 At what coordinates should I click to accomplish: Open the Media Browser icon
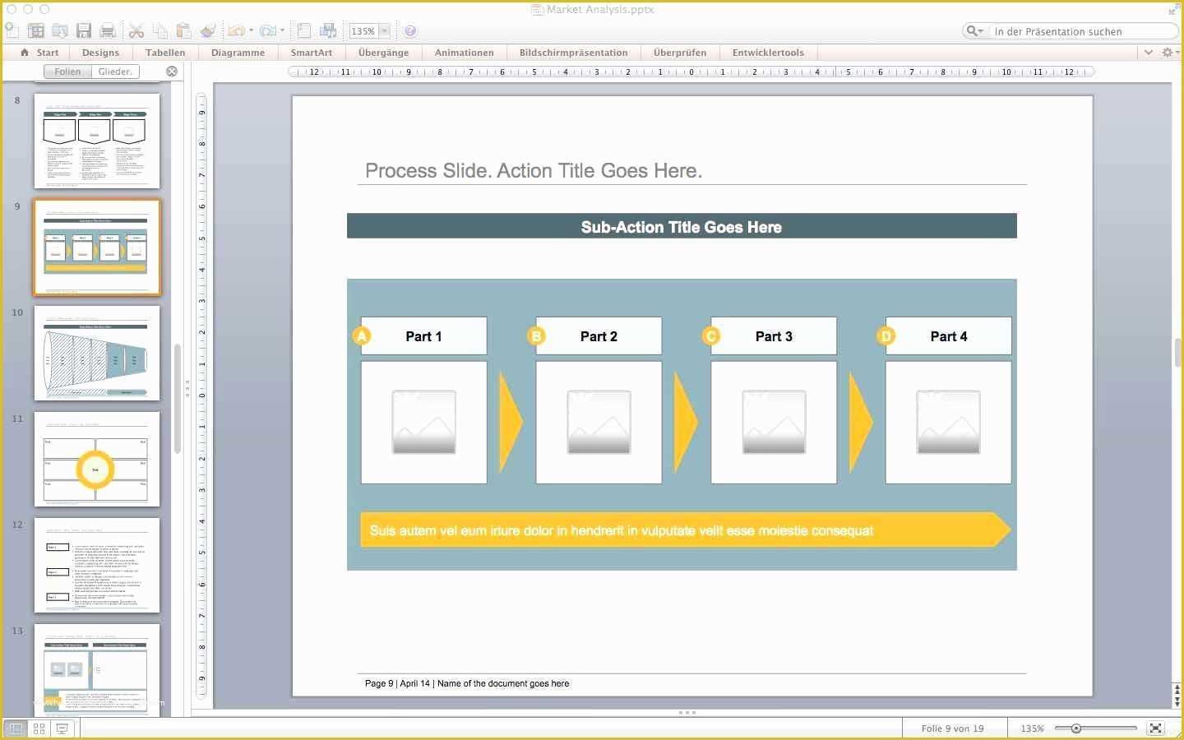[327, 30]
